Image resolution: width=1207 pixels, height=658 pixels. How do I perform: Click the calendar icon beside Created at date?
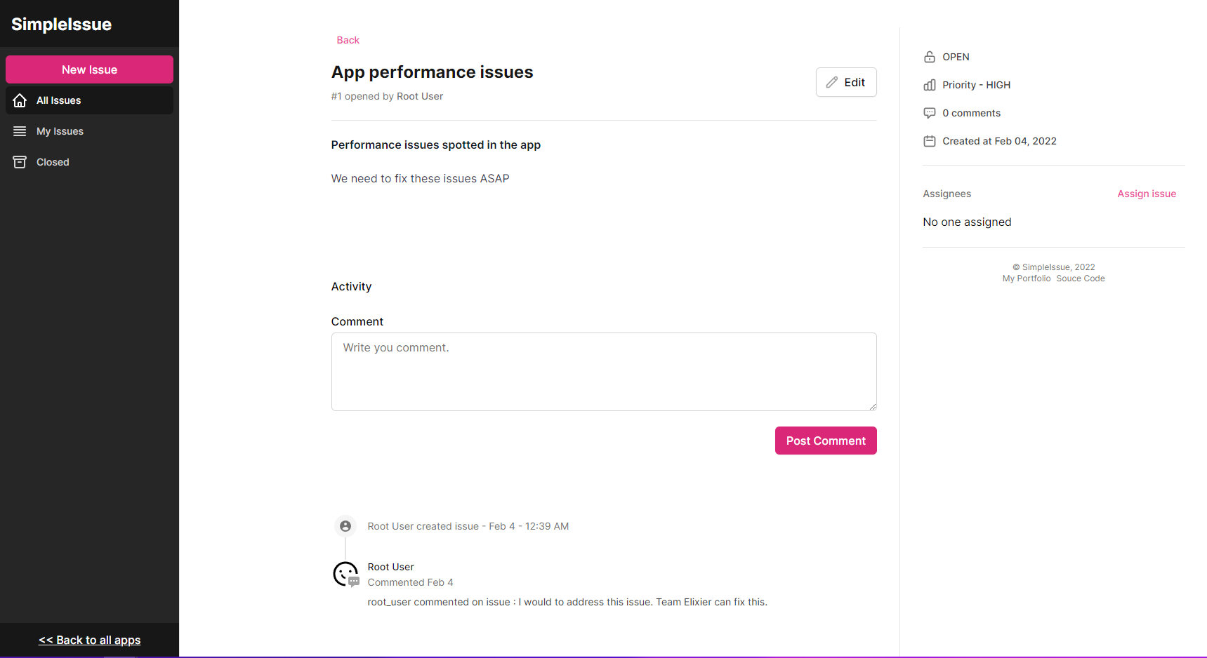930,141
